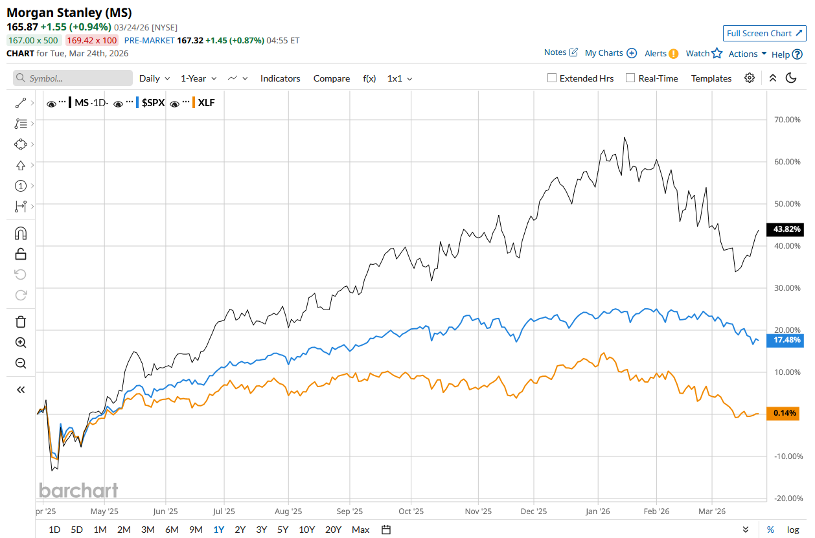
Task: Switch to dark mode moon icon
Action: click(x=791, y=78)
